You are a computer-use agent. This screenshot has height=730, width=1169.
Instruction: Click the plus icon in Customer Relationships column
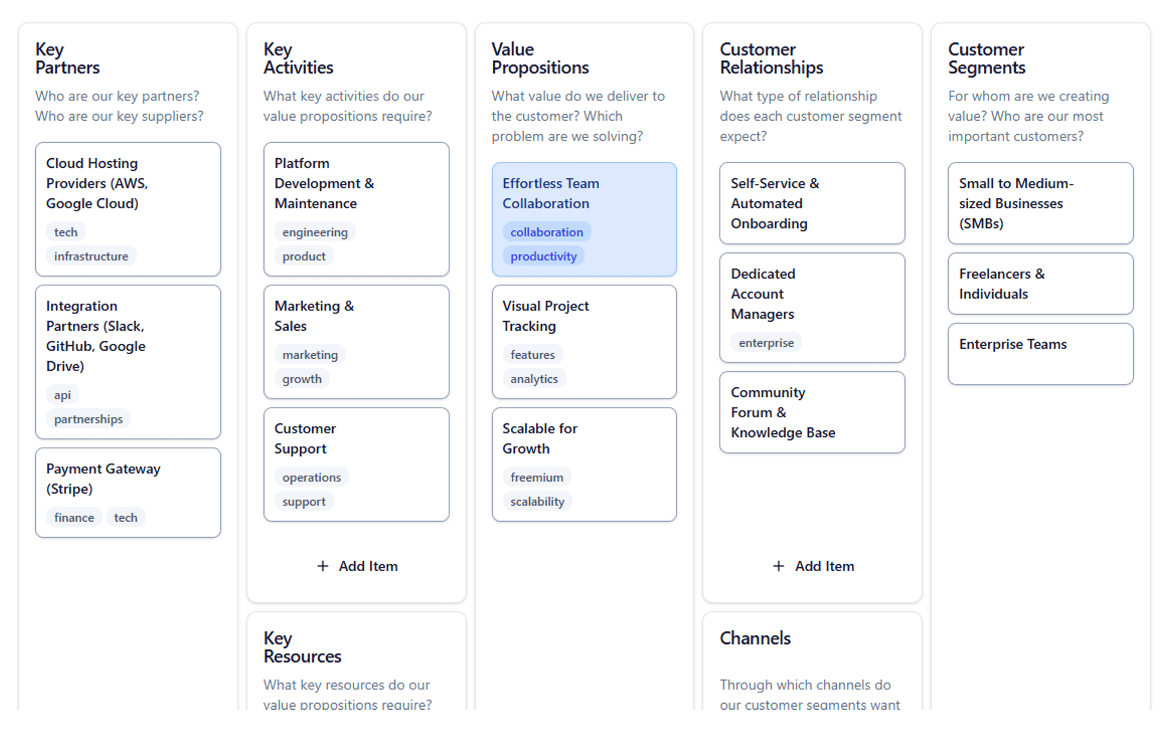click(780, 566)
